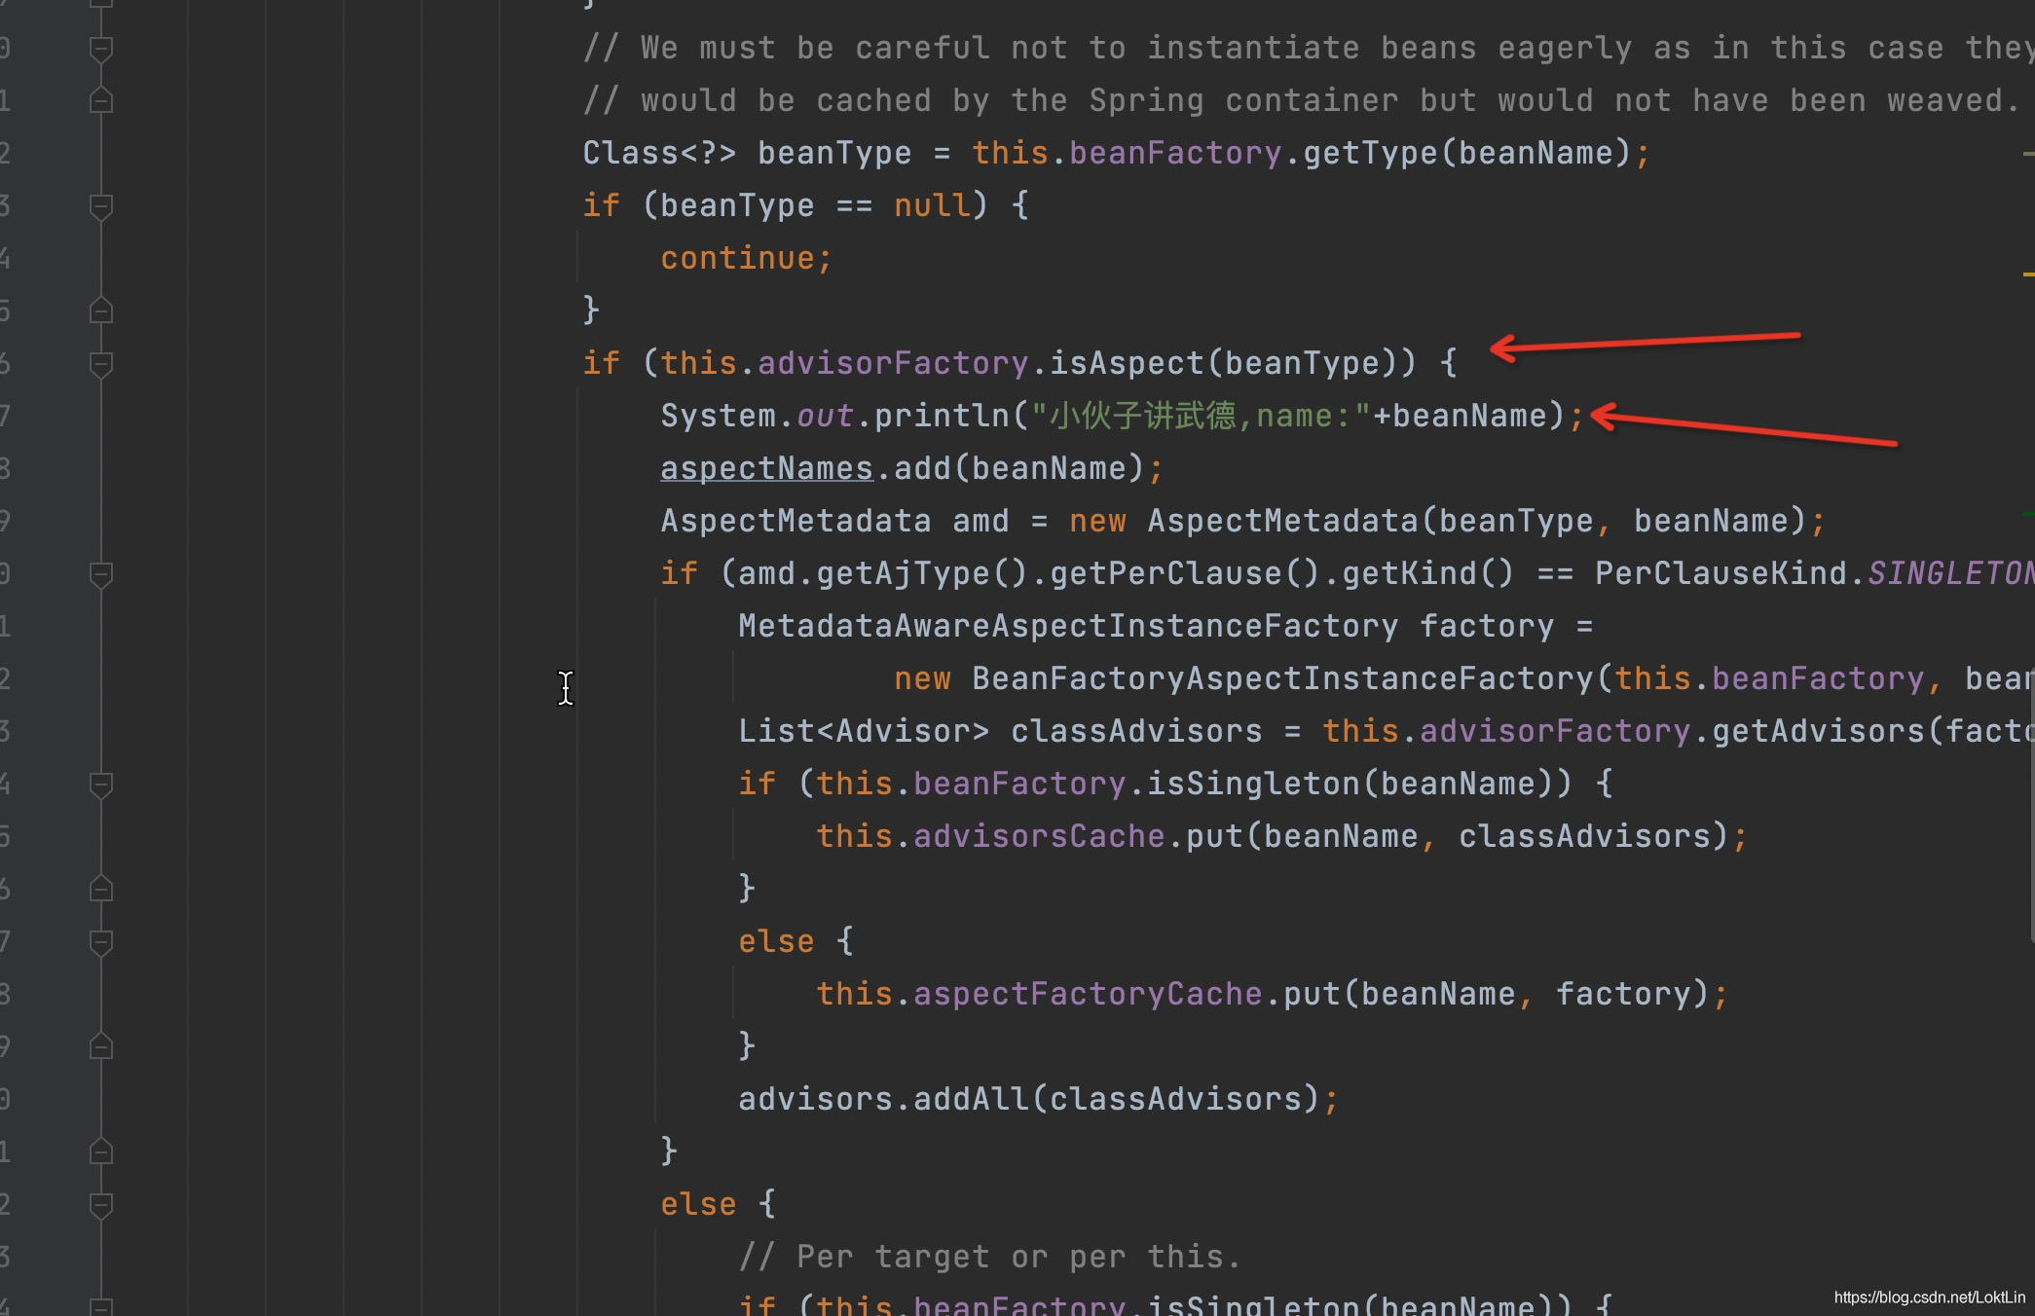Click fold end marker after "continue;" block
The height and width of the screenshot is (1316, 2035).
pos(101,311)
